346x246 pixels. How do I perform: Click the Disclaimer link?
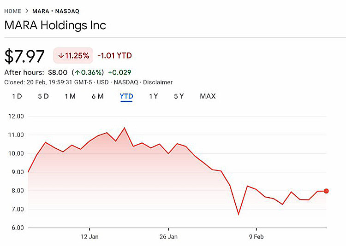click(x=158, y=82)
